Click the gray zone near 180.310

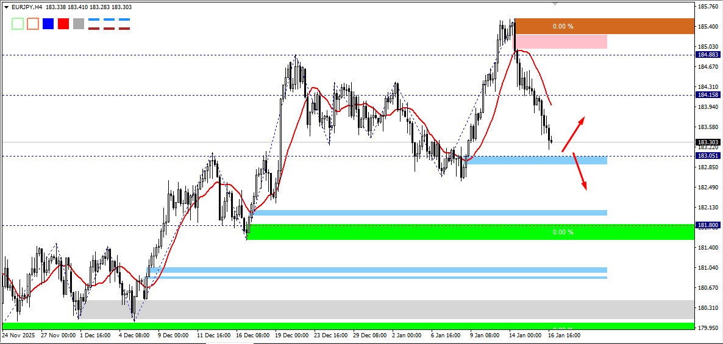pyautogui.click(x=386, y=309)
